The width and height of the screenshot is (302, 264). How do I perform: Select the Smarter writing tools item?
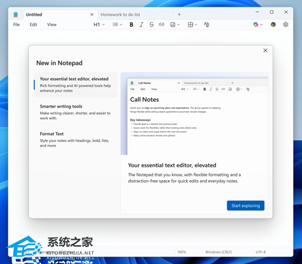pos(75,112)
